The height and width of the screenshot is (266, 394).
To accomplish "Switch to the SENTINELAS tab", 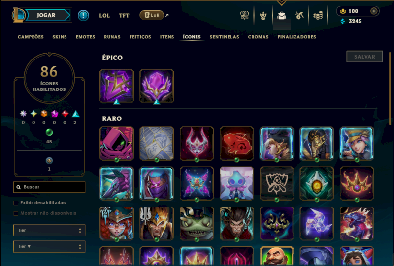I will click(225, 37).
